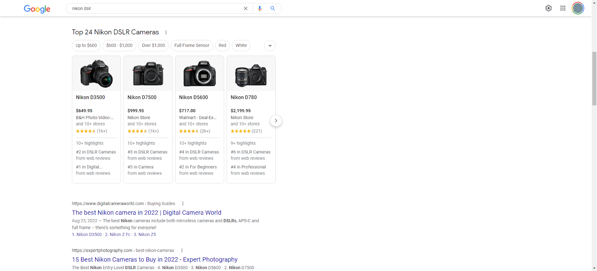This screenshot has width=597, height=271.
Task: Open The best Nikon camera in 2022 link
Action: point(147,212)
